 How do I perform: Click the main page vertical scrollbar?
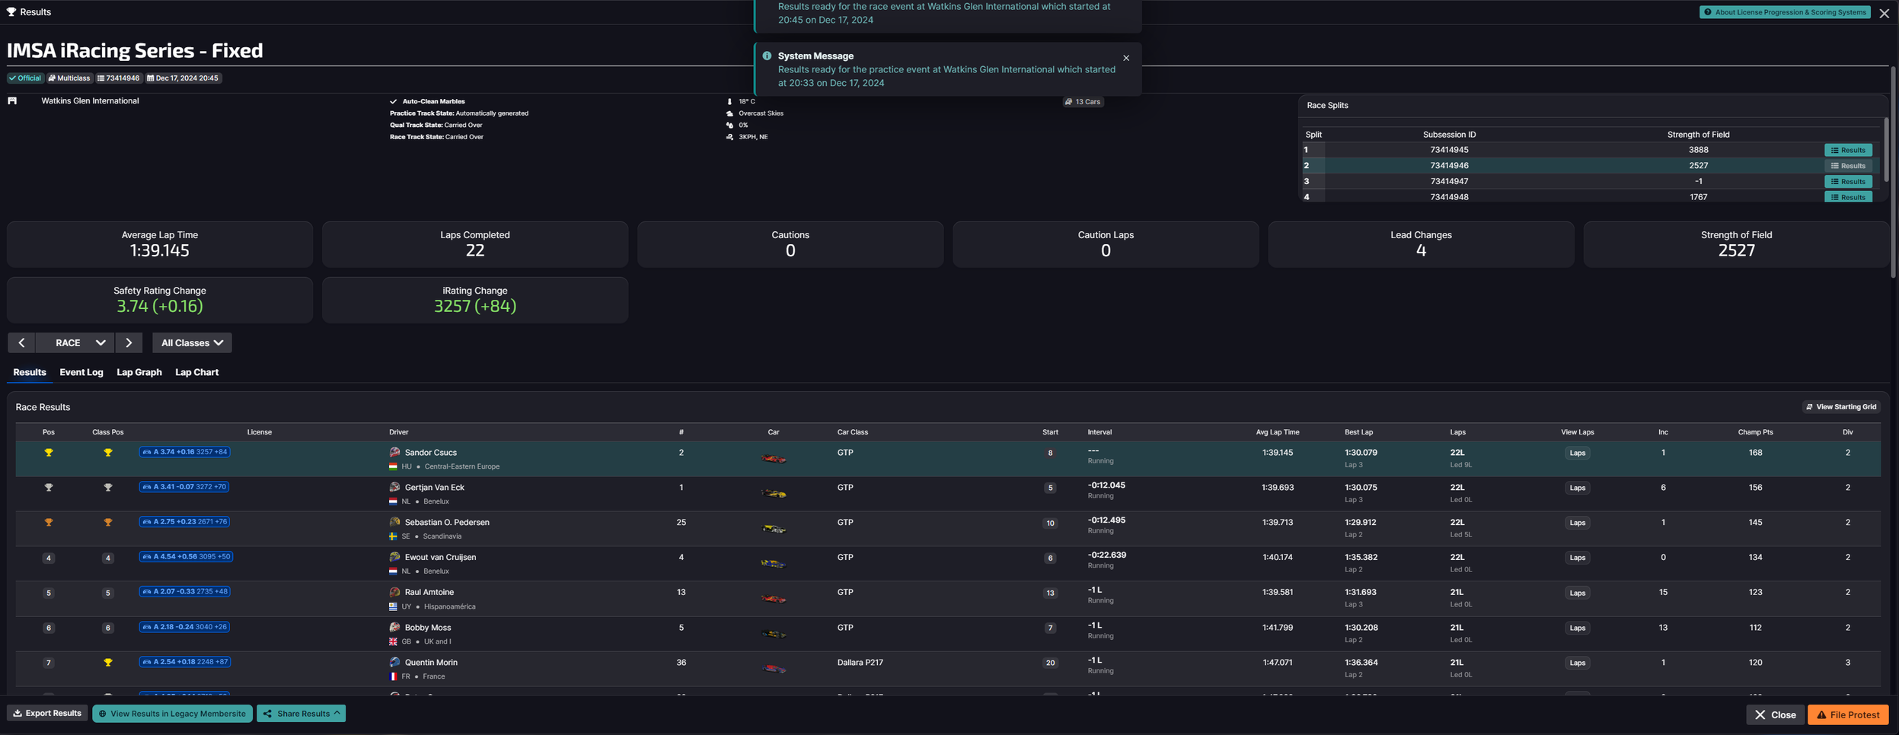pos(1892,173)
